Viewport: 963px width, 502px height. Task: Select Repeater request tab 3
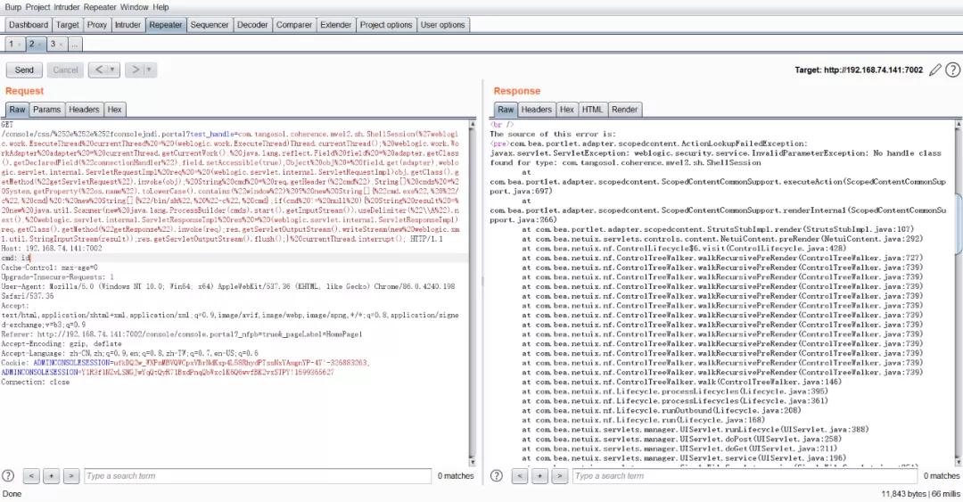point(56,45)
